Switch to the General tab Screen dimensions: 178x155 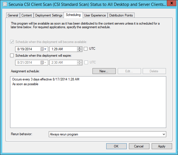[13, 15]
